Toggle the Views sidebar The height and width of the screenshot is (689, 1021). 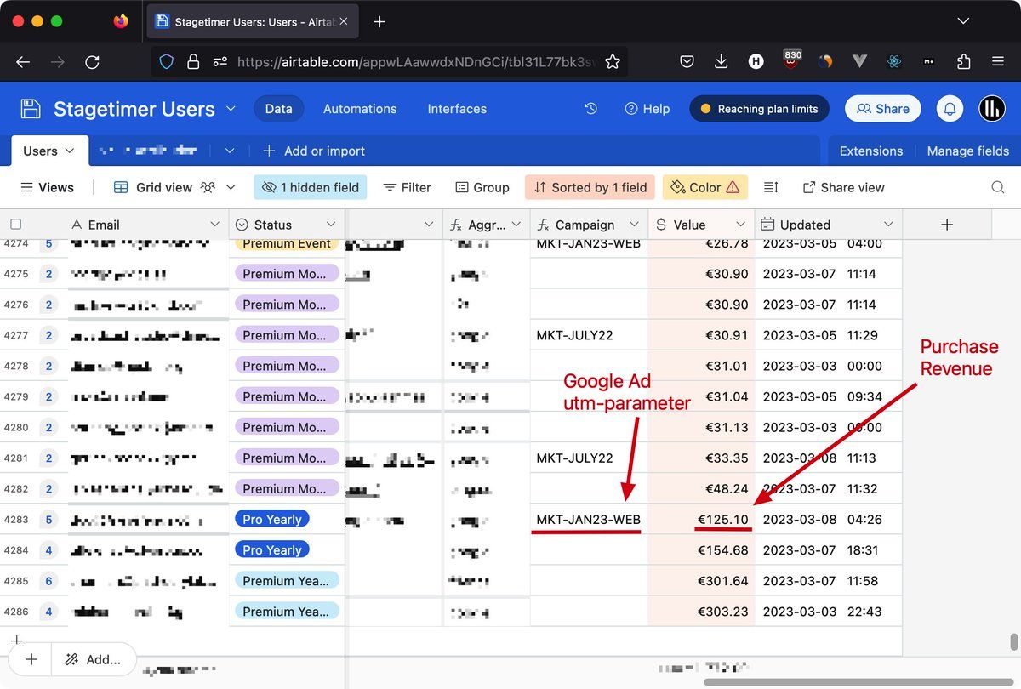point(47,187)
